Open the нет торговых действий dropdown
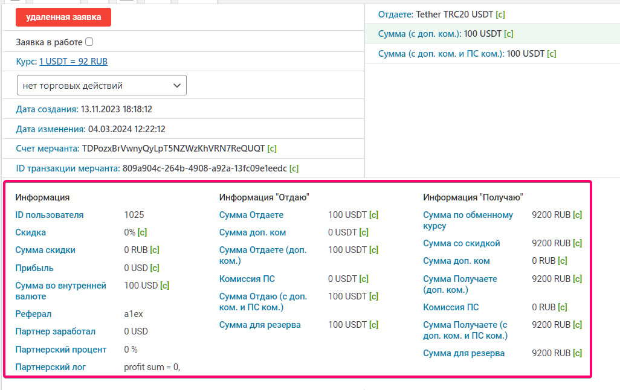 pyautogui.click(x=102, y=86)
